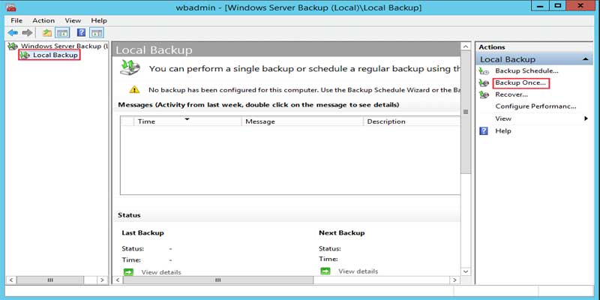Click center pane horizontal scroll right arrow

tap(454, 280)
